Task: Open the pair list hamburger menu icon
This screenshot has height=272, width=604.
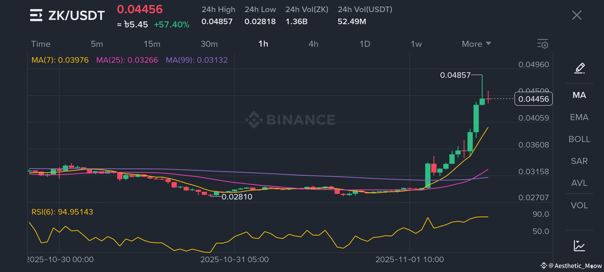Action: [36, 15]
